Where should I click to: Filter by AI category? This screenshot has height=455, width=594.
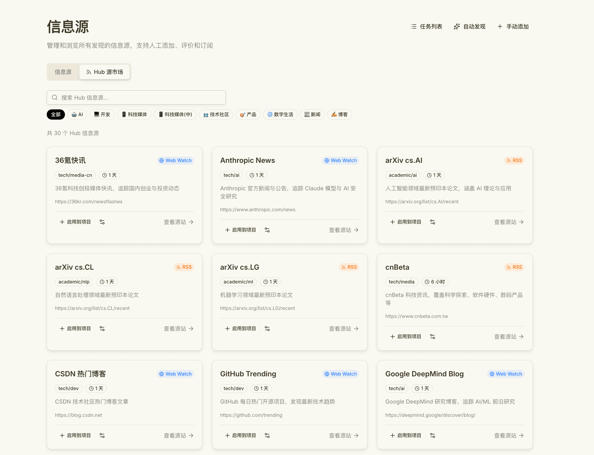pyautogui.click(x=77, y=115)
